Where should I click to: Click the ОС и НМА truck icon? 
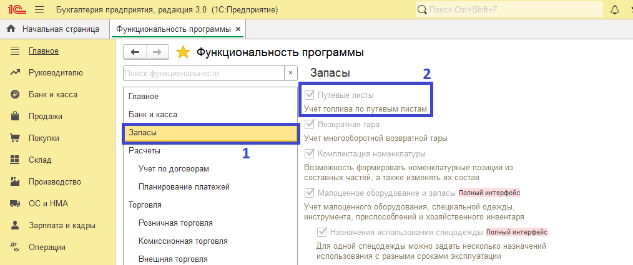click(x=15, y=204)
